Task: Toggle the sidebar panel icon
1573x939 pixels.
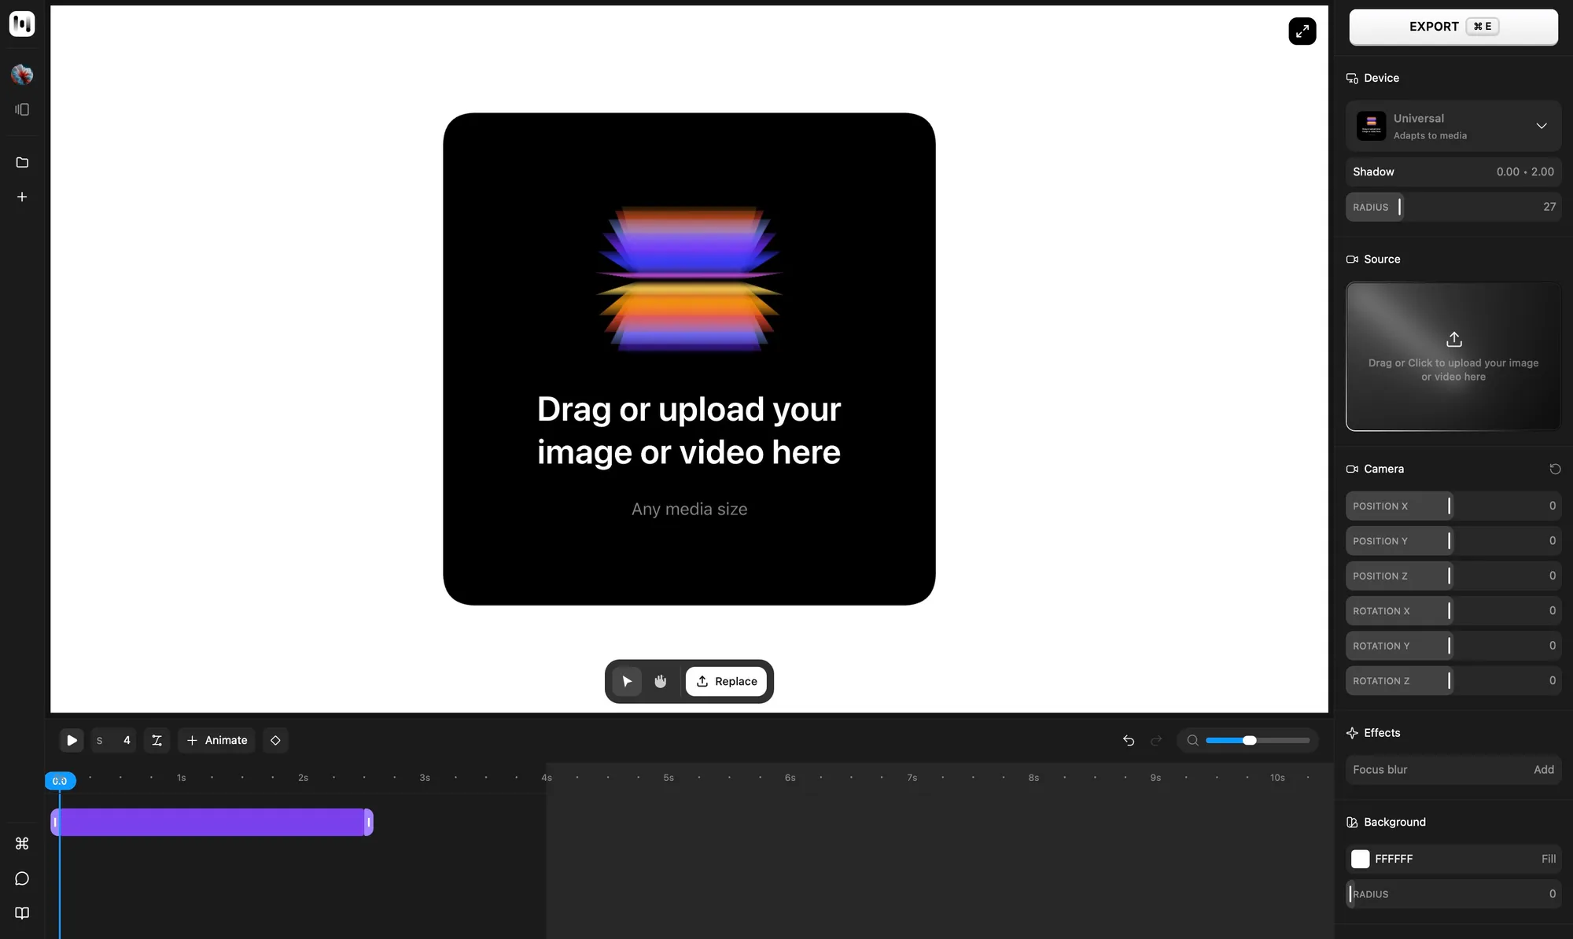Action: pyautogui.click(x=22, y=109)
